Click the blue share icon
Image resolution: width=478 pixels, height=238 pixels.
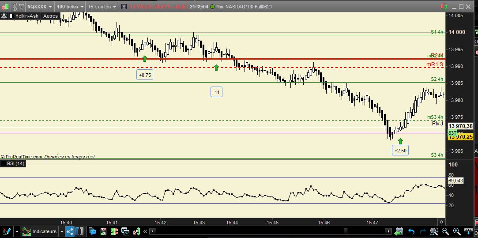(x=69, y=231)
